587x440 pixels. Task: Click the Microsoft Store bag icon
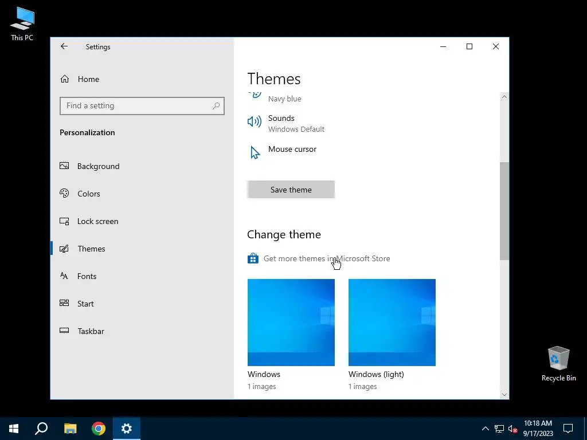[x=253, y=258]
